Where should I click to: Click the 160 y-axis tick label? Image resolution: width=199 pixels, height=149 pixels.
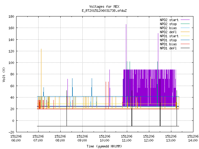pyautogui.click(x=11, y=28)
